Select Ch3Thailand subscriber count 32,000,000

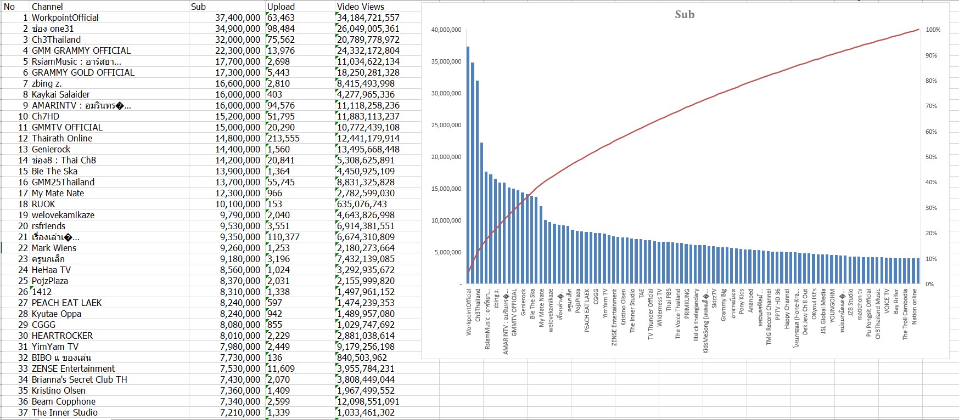[227, 39]
